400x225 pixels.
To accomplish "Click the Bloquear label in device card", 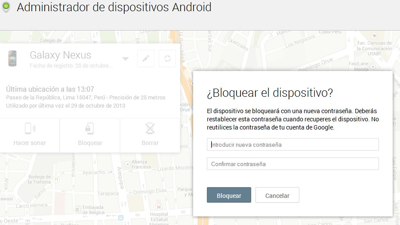I will point(90,143).
